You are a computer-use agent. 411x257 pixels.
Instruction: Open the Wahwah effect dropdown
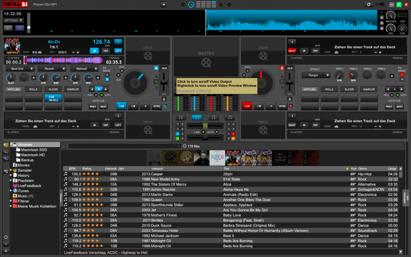pos(84,69)
